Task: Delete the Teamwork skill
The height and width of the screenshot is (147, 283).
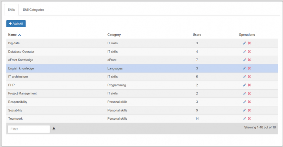Action: [249, 119]
